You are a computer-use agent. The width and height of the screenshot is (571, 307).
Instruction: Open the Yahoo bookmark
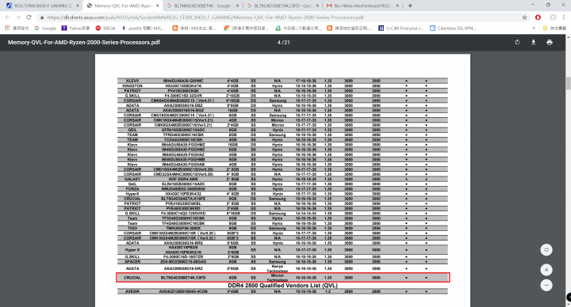click(75, 28)
